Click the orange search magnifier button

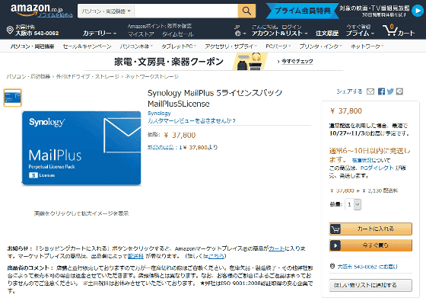click(x=246, y=11)
